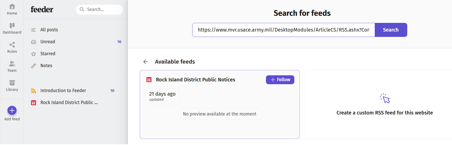Click the purple Search button
Image resolution: width=452 pixels, height=145 pixels.
(x=391, y=30)
